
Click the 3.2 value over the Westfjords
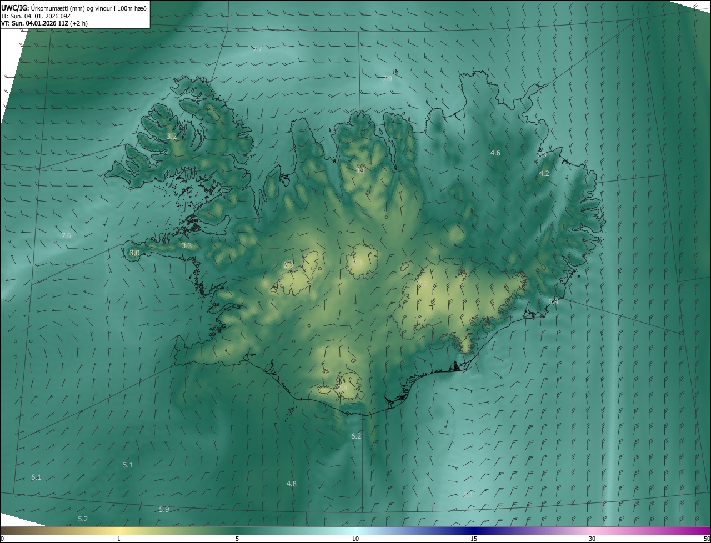(x=172, y=136)
